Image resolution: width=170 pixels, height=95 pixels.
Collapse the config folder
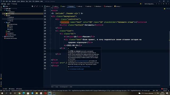pyautogui.click(x=5, y=10)
